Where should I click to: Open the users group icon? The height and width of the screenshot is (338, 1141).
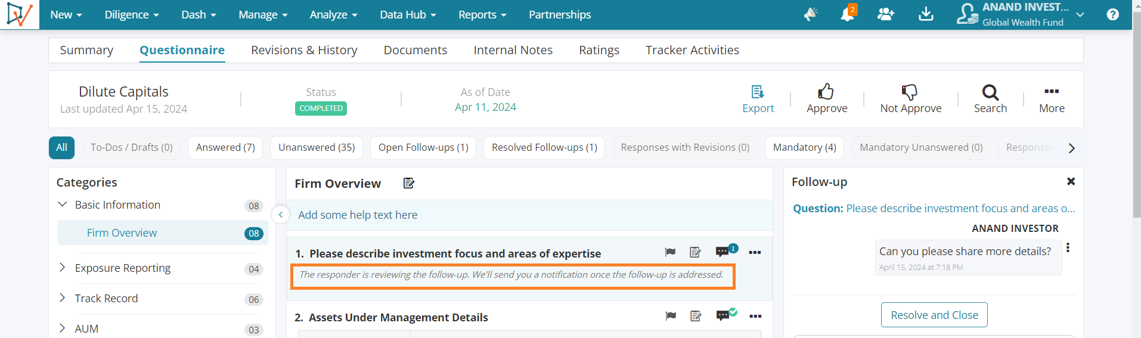[x=886, y=14]
